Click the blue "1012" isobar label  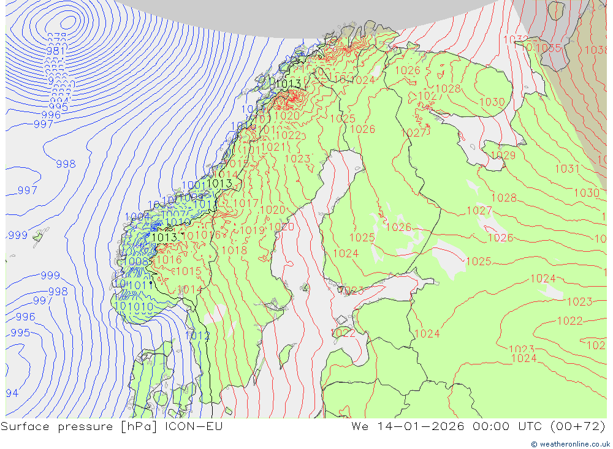pos(198,336)
